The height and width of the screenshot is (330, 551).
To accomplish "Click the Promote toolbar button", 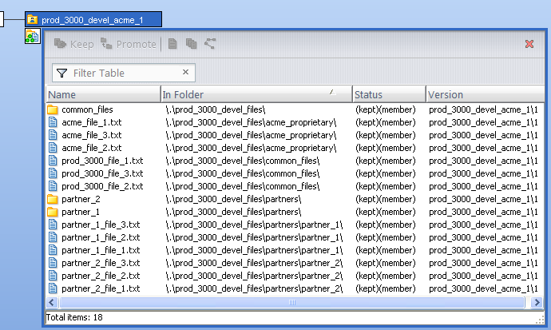I will 129,44.
